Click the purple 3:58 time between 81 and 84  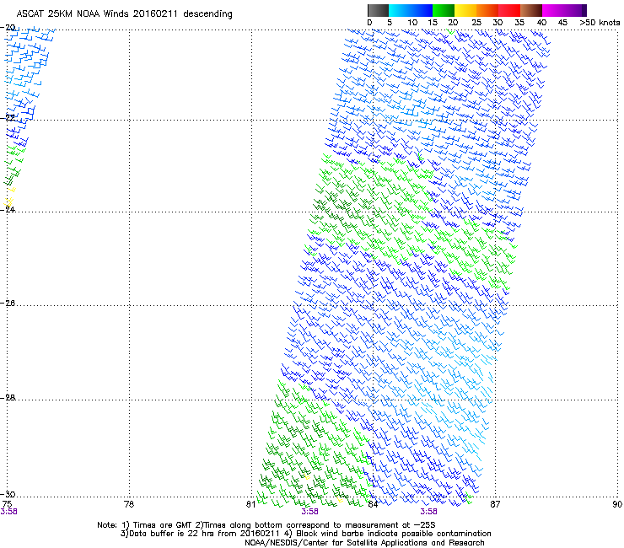coord(309,512)
